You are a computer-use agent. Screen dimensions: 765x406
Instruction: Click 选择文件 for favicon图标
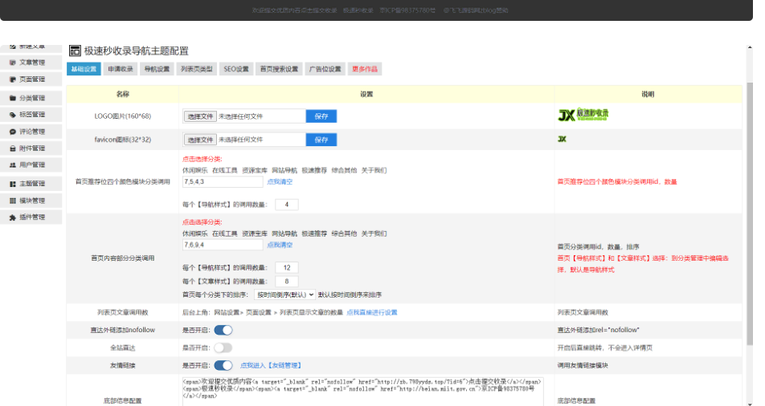200,140
